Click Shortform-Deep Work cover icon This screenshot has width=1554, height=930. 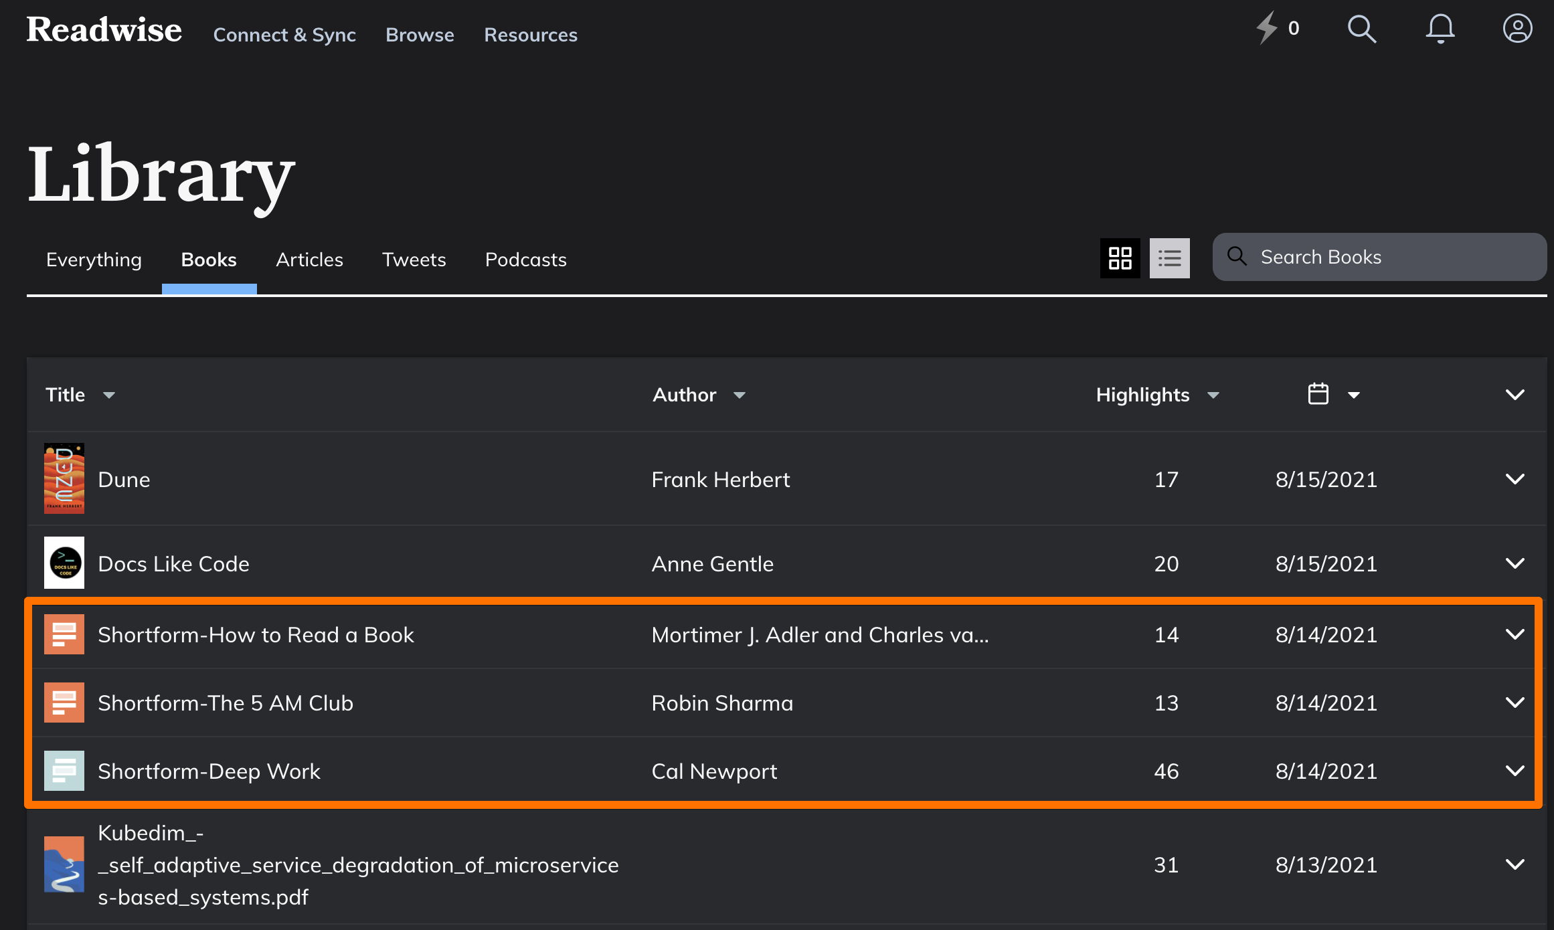(x=64, y=771)
